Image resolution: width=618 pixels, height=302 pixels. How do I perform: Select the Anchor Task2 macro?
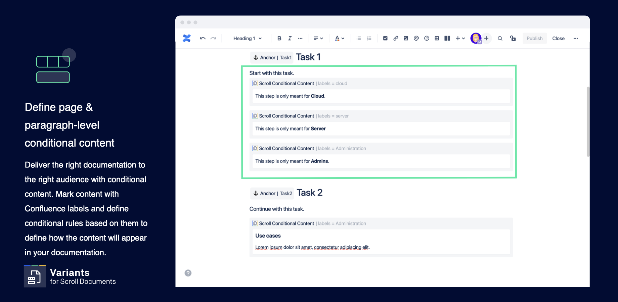pyautogui.click(x=272, y=193)
